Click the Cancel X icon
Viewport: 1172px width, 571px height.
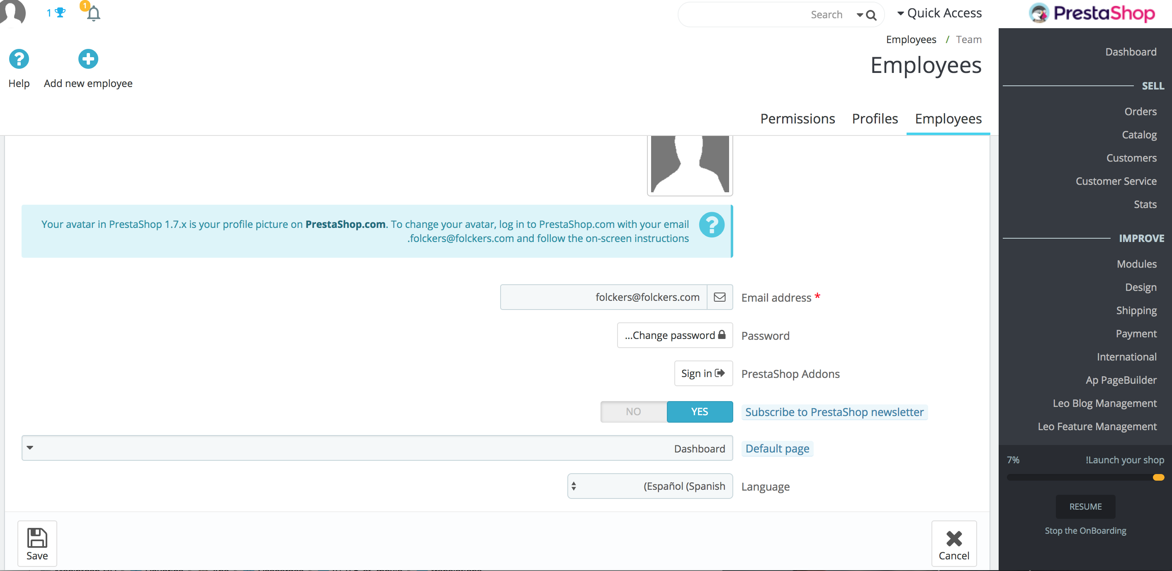tap(953, 539)
